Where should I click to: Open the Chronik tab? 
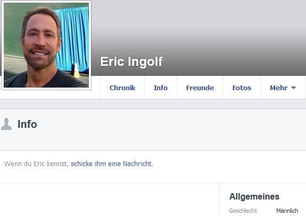tap(122, 88)
